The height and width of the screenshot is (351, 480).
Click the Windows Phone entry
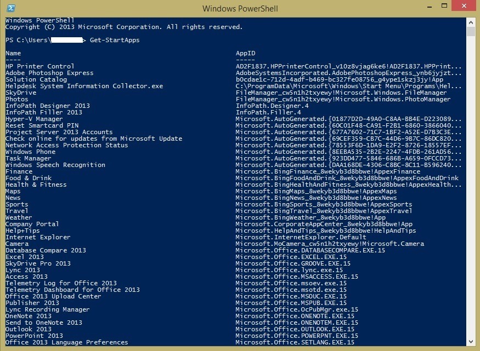(x=31, y=152)
